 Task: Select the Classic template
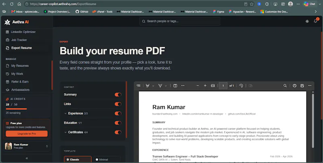click(78, 159)
